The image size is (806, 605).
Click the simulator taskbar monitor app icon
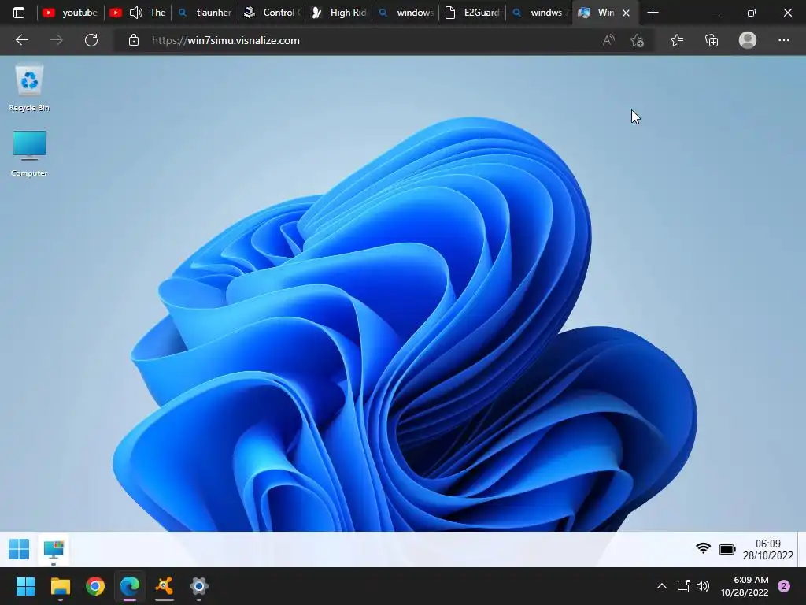click(54, 549)
